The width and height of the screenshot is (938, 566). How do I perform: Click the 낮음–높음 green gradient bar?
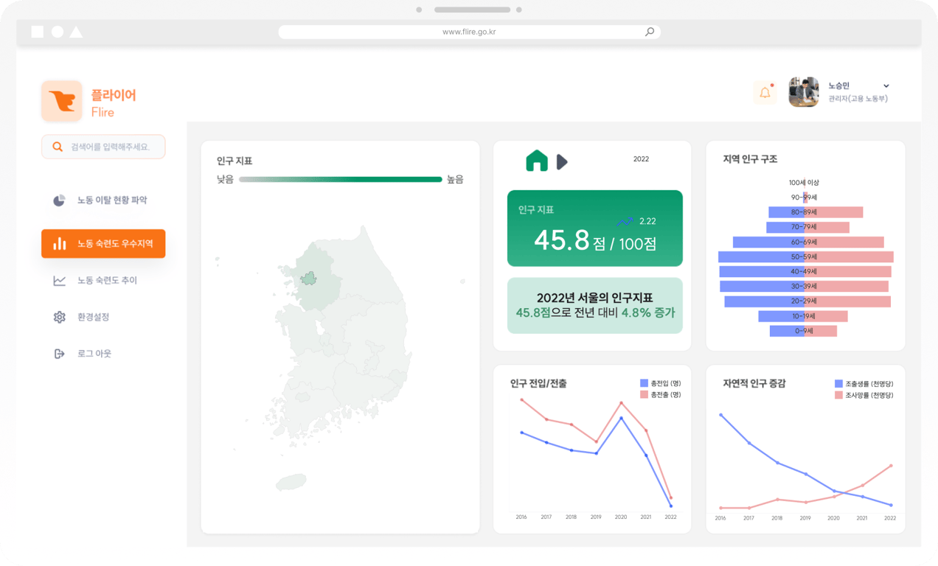(340, 179)
